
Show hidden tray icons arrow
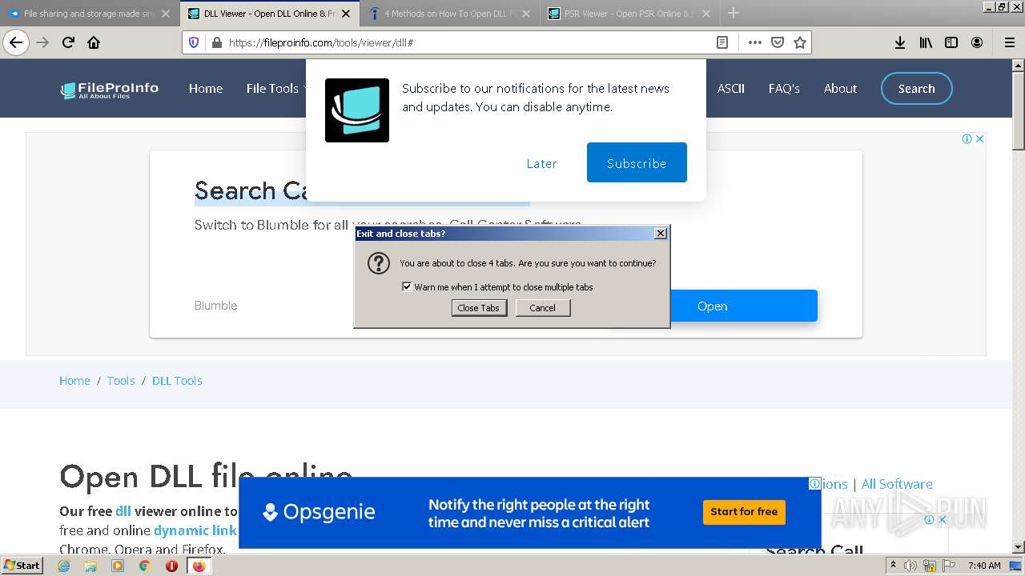click(x=894, y=566)
